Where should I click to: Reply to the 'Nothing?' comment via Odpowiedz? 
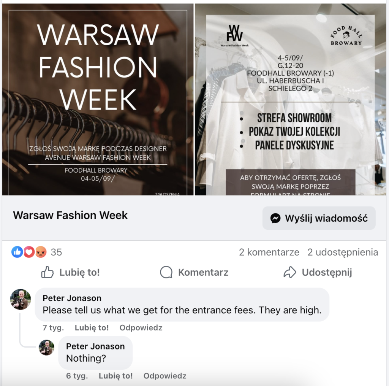tap(165, 376)
